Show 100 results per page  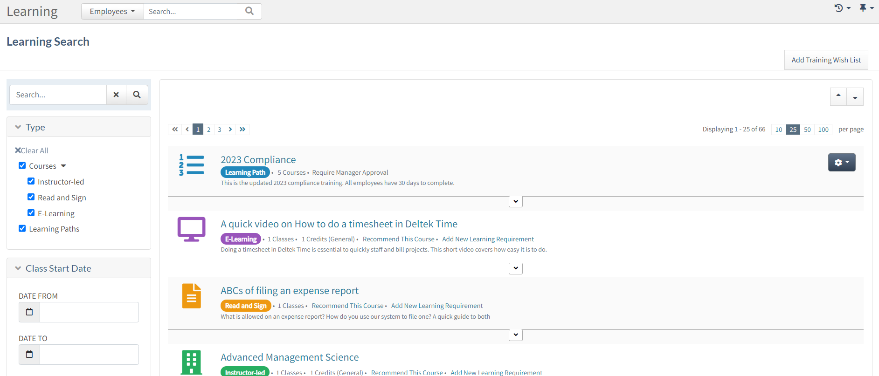click(824, 130)
